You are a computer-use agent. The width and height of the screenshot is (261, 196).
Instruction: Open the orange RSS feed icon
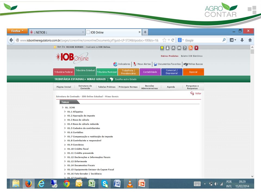click(191, 48)
